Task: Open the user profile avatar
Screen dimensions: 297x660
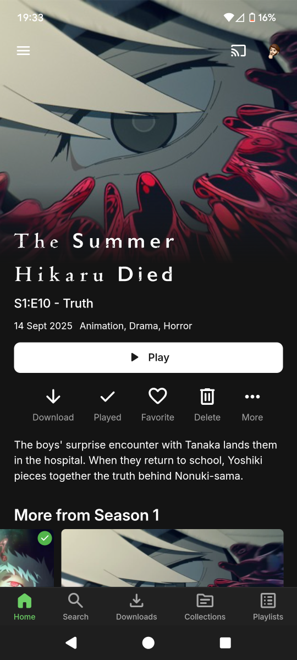Action: tap(274, 51)
